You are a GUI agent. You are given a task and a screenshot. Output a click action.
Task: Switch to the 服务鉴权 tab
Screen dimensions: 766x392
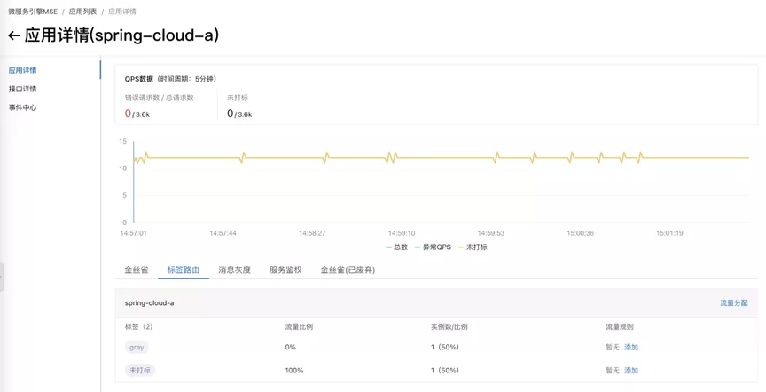point(285,270)
